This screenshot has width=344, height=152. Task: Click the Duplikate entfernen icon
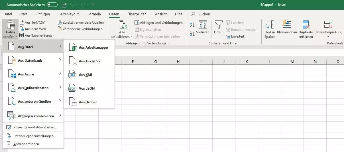click(306, 25)
